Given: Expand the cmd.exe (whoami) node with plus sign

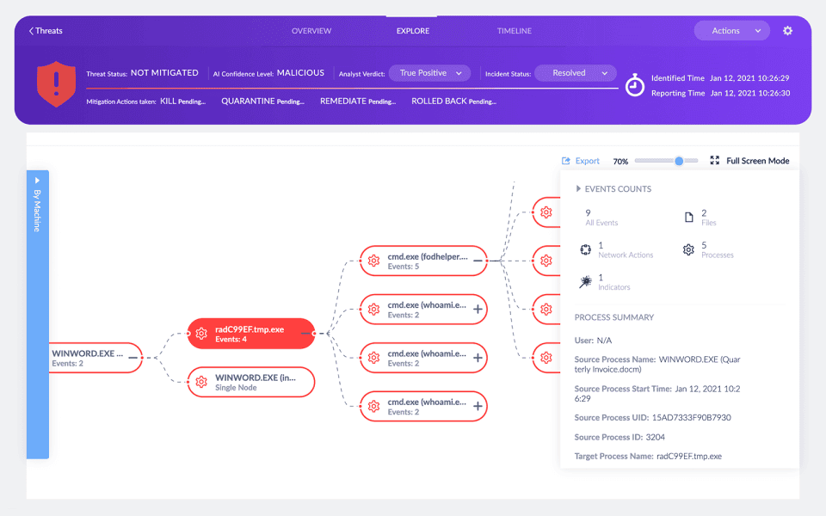Looking at the screenshot, I should [x=479, y=310].
